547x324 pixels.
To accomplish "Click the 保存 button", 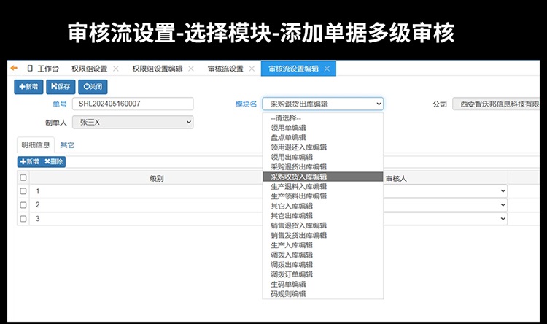I will pyautogui.click(x=61, y=87).
